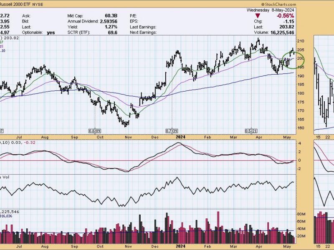The image size is (334, 250).
Task: Click the "Annual Dividend:" label
Action: click(83, 22)
